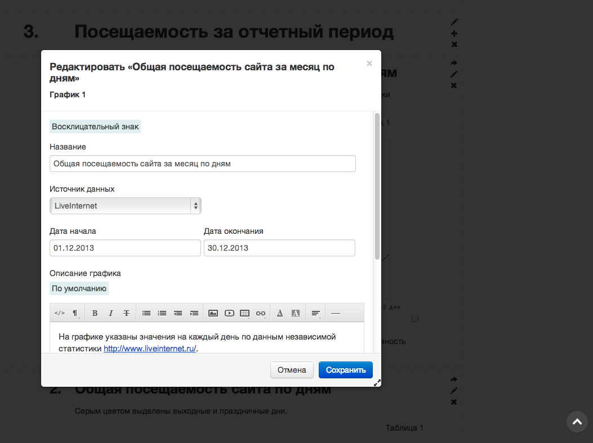Screen dimensions: 593x443
Task: Toggle the «Восклицательный знак» tag
Action: point(95,126)
